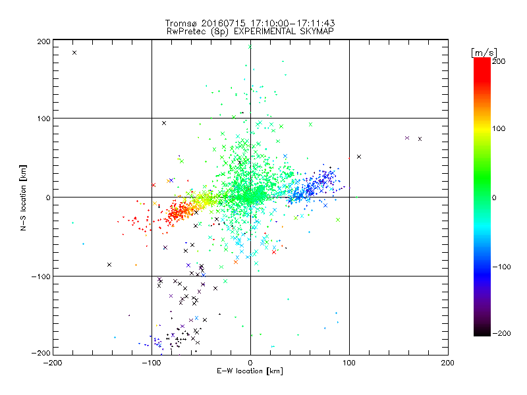Pick the red region of the velocity colorbar

click(x=482, y=69)
